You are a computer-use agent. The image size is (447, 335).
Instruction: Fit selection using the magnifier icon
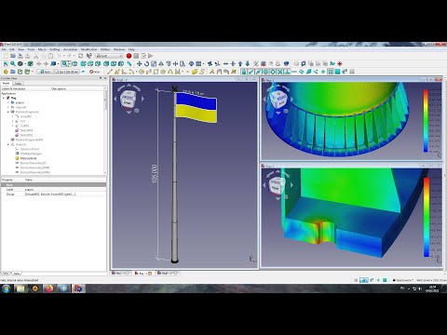pos(13,63)
